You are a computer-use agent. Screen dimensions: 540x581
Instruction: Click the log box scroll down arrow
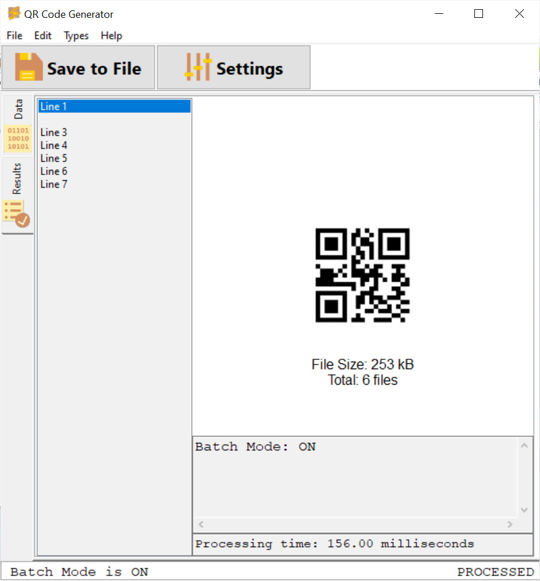tap(524, 510)
